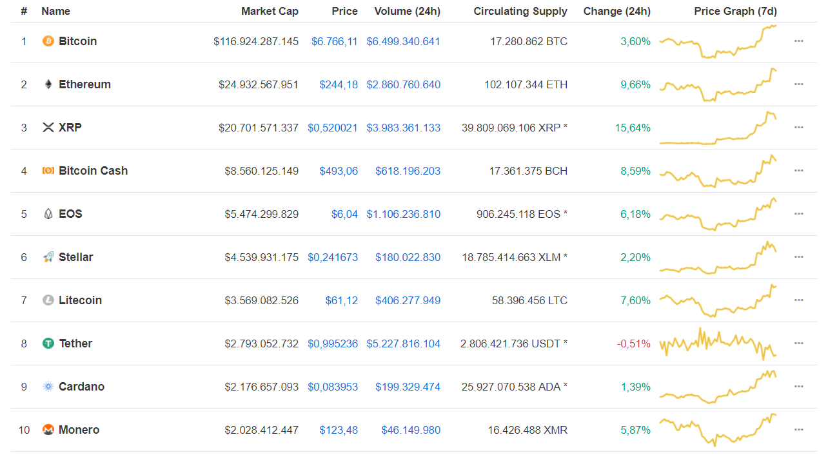The image size is (828, 455).
Task: Open more options menu for Stellar row
Action: pyautogui.click(x=799, y=257)
